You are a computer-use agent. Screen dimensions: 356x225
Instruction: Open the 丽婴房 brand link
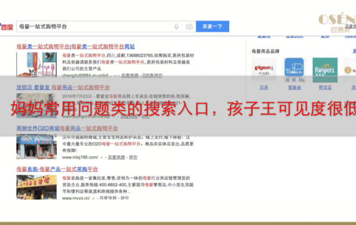point(294,87)
